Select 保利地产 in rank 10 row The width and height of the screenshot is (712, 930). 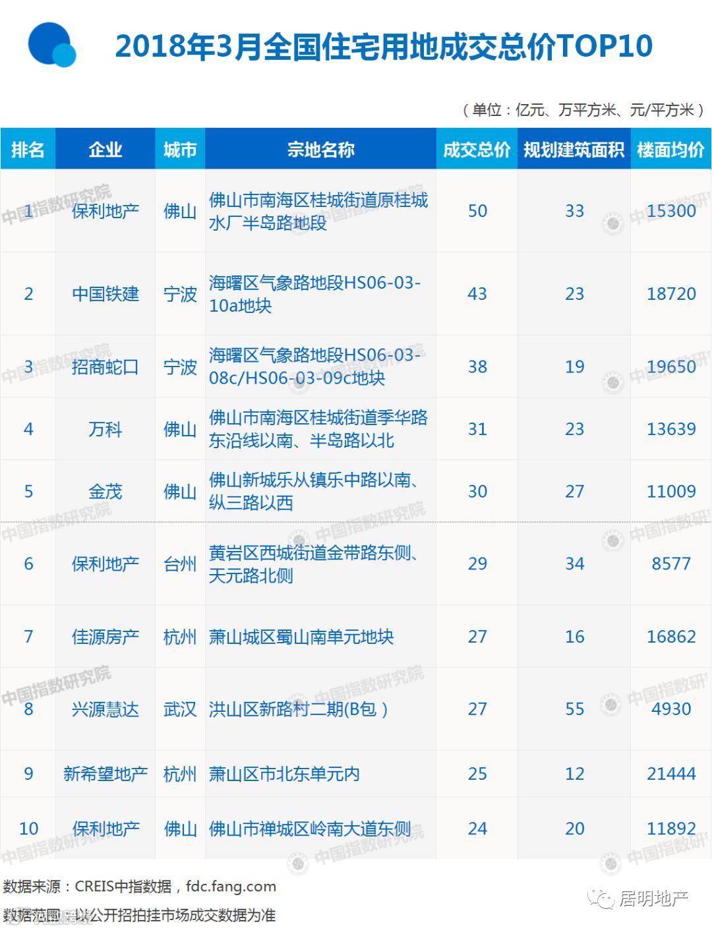click(105, 828)
